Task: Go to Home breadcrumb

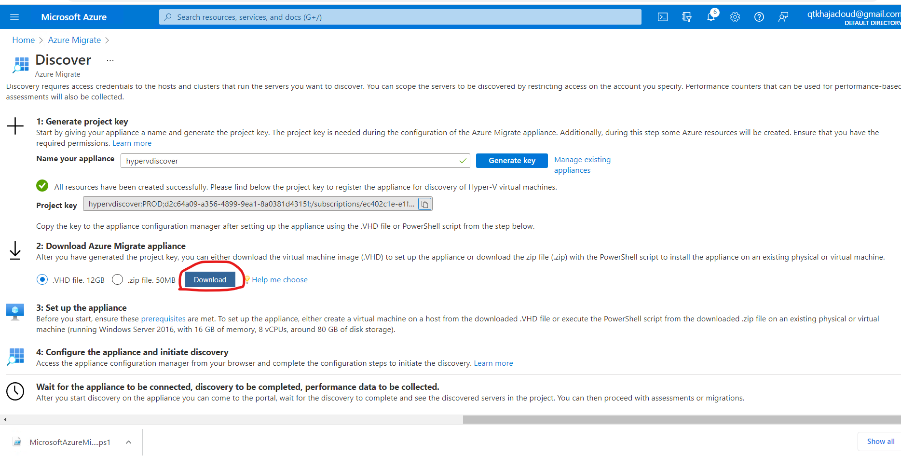Action: pos(23,40)
